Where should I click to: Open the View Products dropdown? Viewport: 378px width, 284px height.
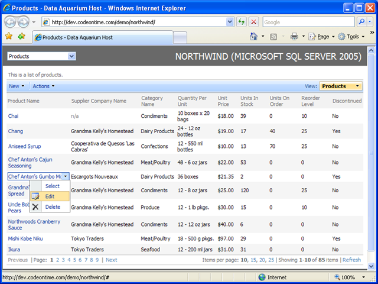[x=341, y=86]
